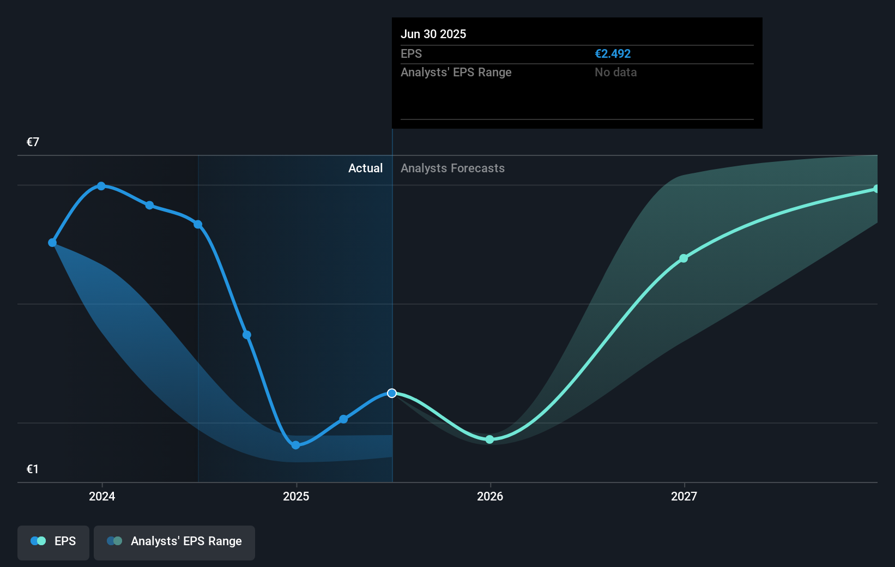Click the lowest EPS point at 2025
This screenshot has height=567, width=895.
295,445
